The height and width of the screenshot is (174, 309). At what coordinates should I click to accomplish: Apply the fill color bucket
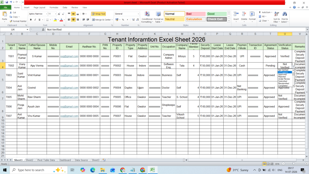coord(55,20)
